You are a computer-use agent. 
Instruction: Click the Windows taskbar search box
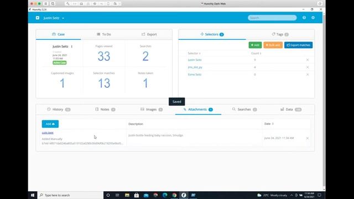click(x=70, y=195)
